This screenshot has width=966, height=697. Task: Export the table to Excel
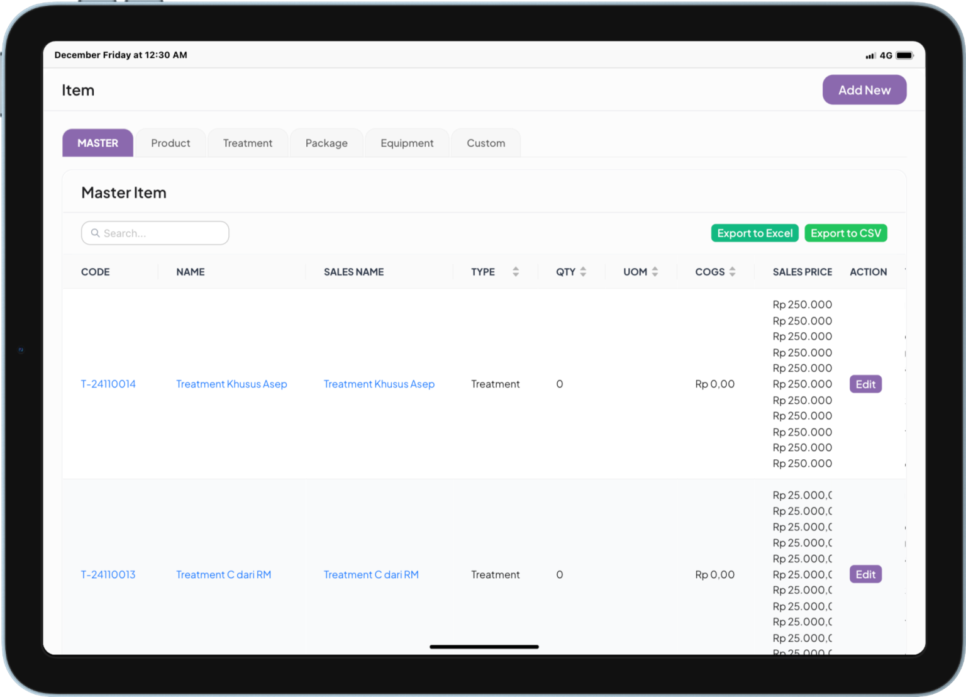(x=754, y=233)
